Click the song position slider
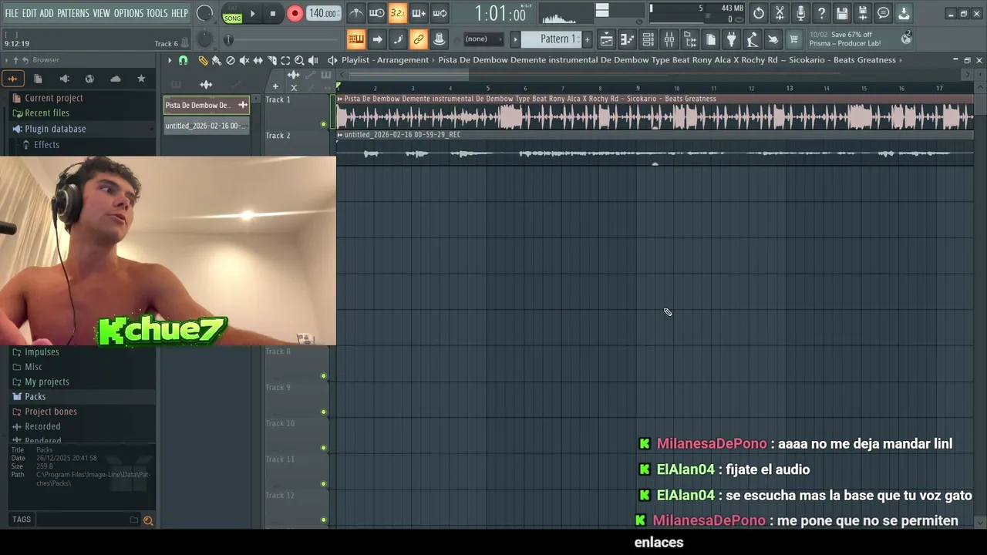The width and height of the screenshot is (987, 555). pos(281,39)
